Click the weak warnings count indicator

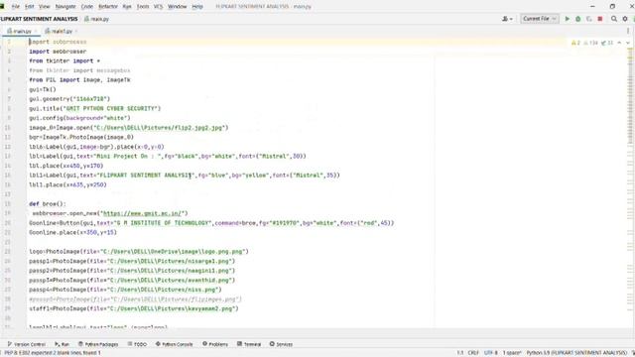click(x=591, y=43)
